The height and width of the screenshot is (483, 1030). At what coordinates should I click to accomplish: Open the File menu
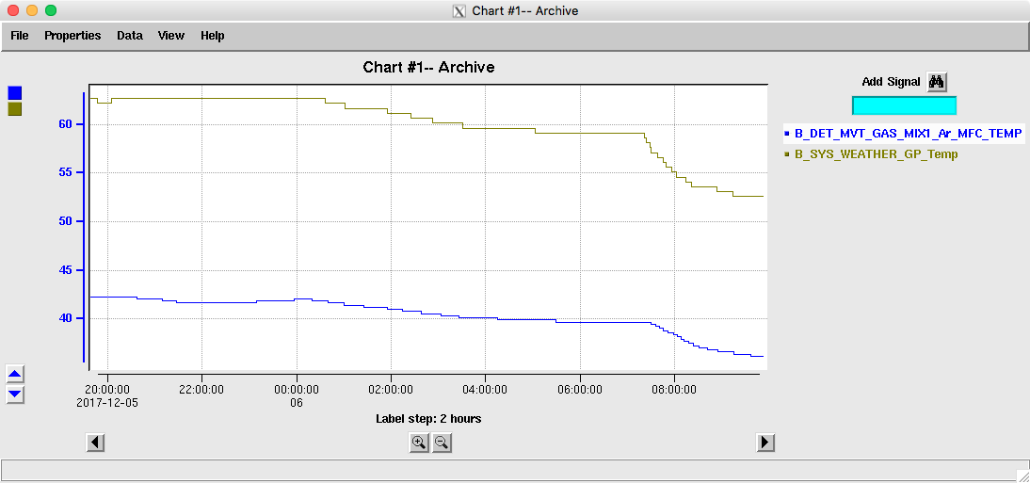click(x=20, y=36)
